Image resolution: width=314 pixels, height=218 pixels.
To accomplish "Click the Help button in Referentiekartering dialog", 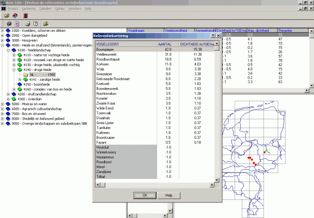I will [169, 195].
